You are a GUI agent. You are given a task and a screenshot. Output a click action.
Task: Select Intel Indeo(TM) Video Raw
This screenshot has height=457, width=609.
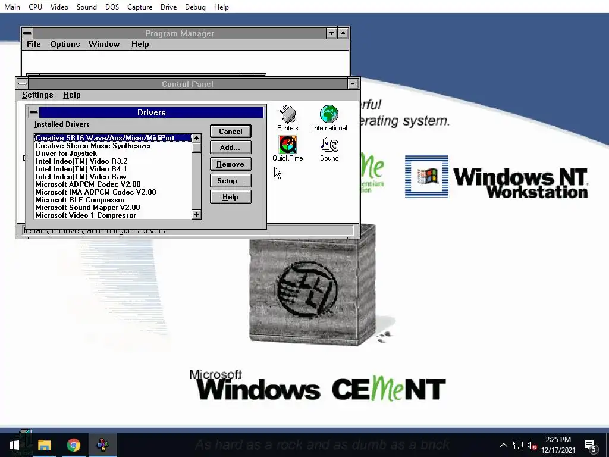(x=113, y=177)
